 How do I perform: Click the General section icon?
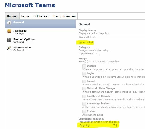[9, 23]
